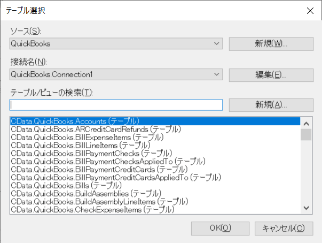Select CData.QuickBooks.BillPaymentCreditCardsAppliedTo row

(x=155, y=177)
